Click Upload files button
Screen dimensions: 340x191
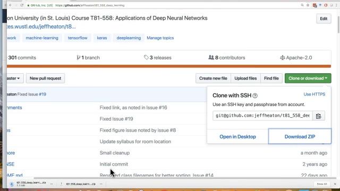coord(245,79)
